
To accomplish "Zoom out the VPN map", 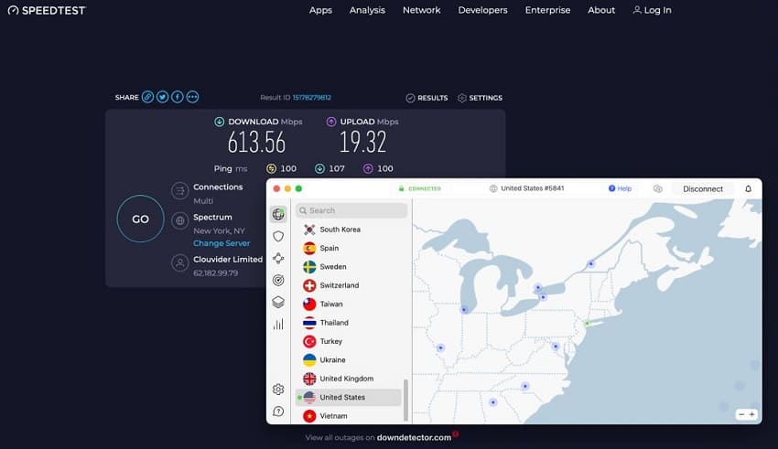I will tap(741, 414).
